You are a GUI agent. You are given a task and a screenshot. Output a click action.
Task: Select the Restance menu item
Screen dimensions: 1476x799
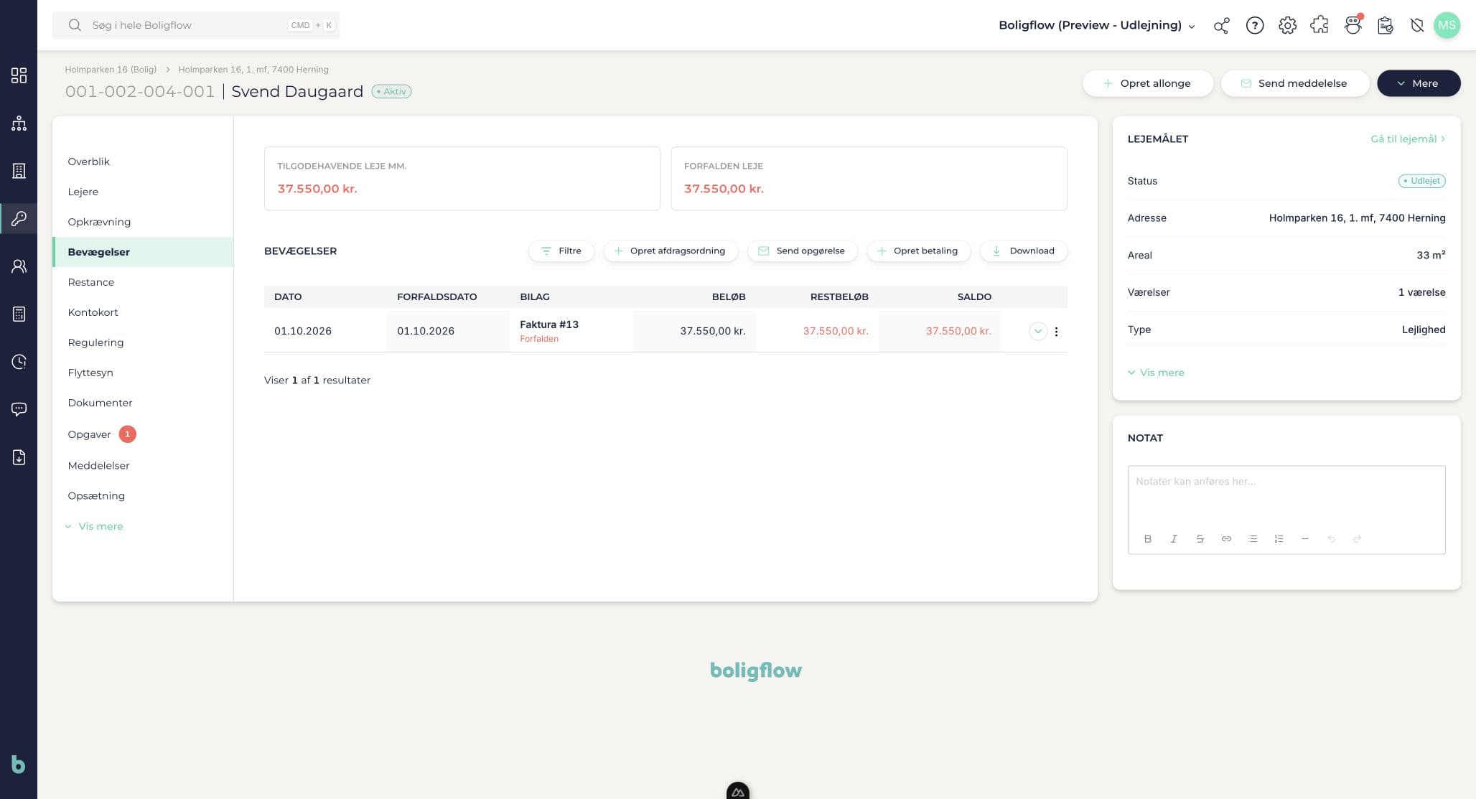click(x=143, y=282)
